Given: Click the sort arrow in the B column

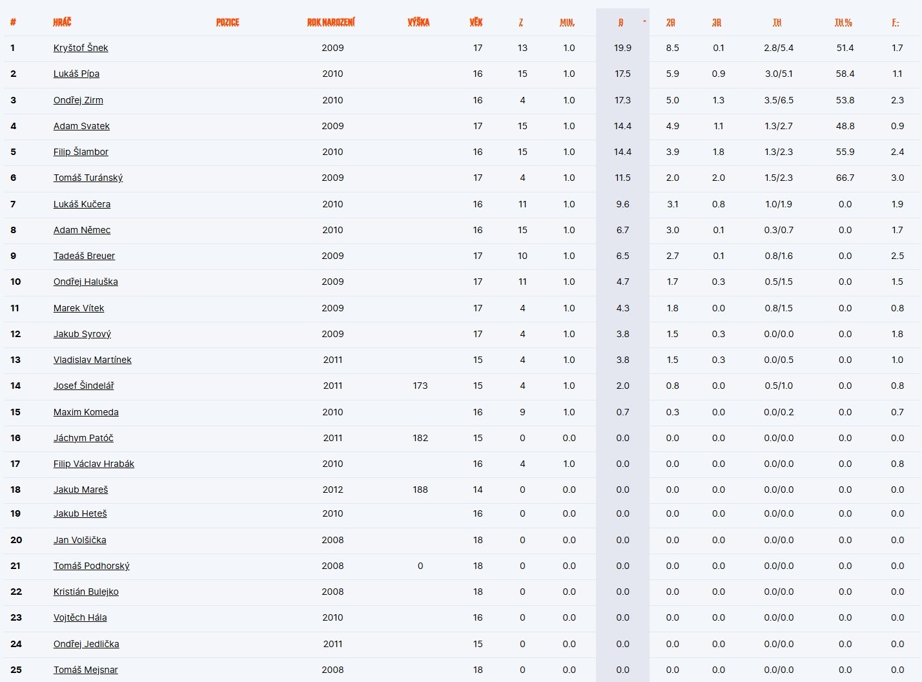Looking at the screenshot, I should pos(644,22).
